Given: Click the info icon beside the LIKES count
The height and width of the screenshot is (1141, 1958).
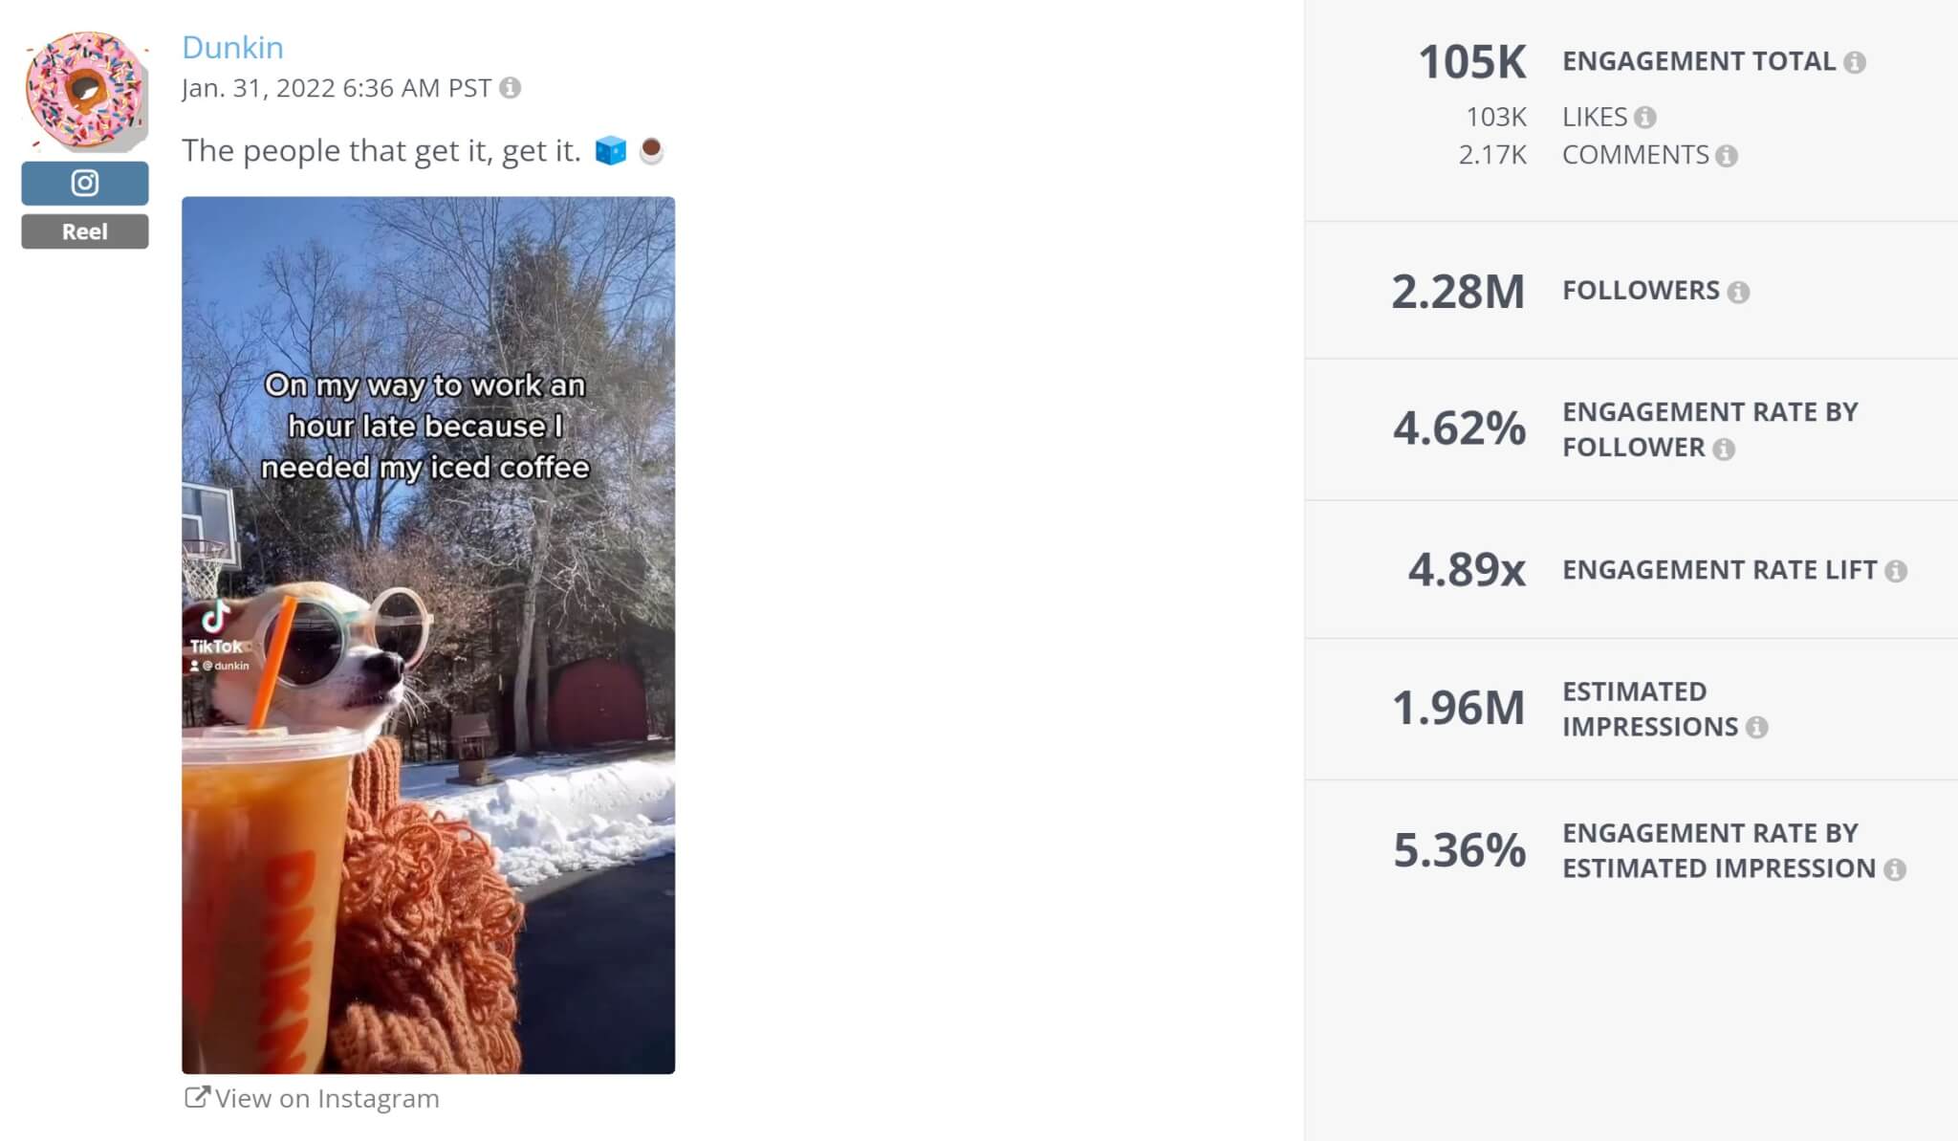Looking at the screenshot, I should tap(1646, 117).
